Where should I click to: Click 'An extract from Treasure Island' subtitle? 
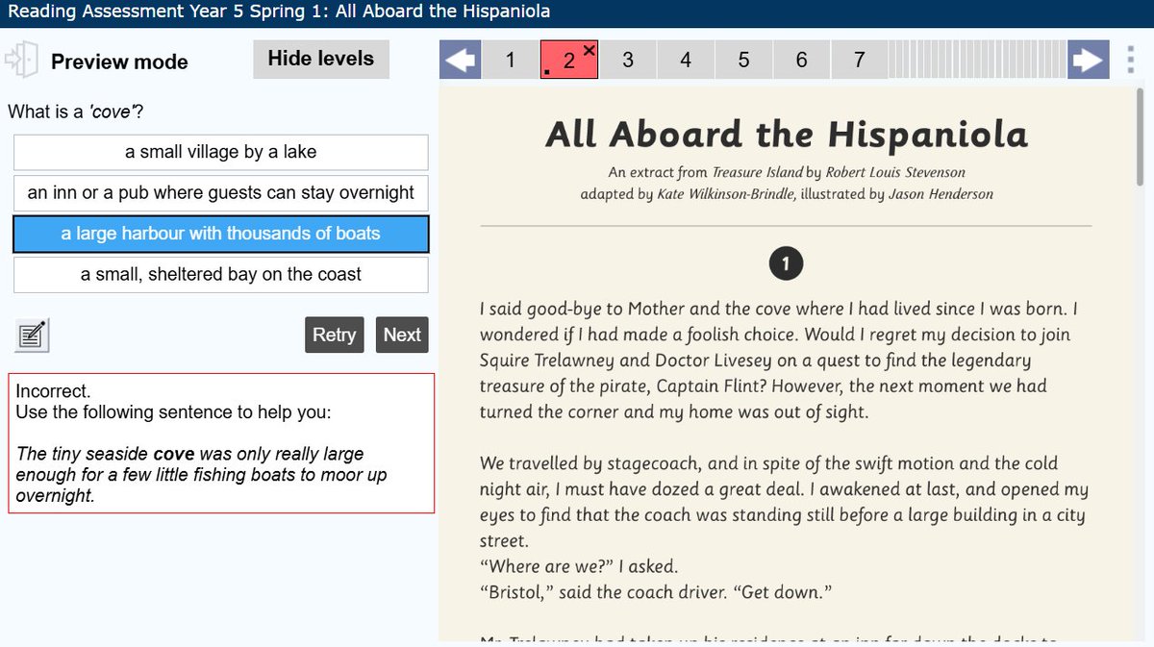[x=786, y=173]
